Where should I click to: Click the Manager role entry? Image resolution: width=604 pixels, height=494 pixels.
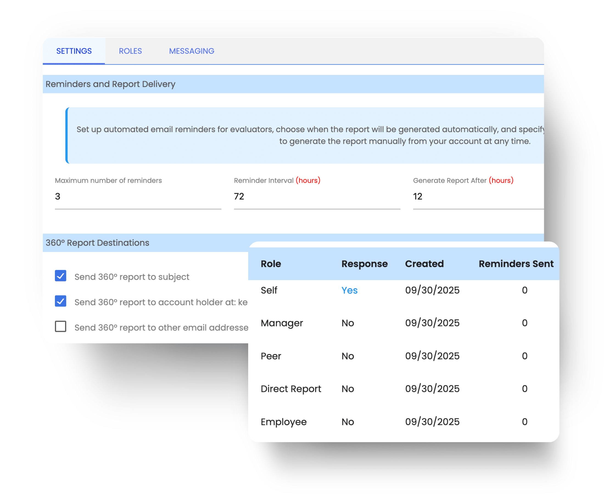(282, 323)
